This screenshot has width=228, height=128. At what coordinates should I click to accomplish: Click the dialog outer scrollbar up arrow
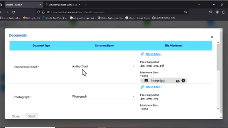(x=221, y=30)
